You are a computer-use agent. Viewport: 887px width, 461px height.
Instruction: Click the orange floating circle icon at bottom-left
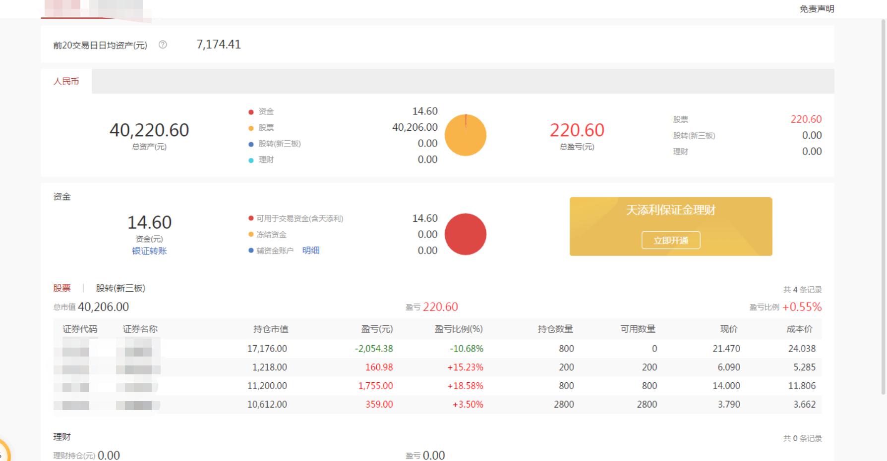(x=4, y=452)
